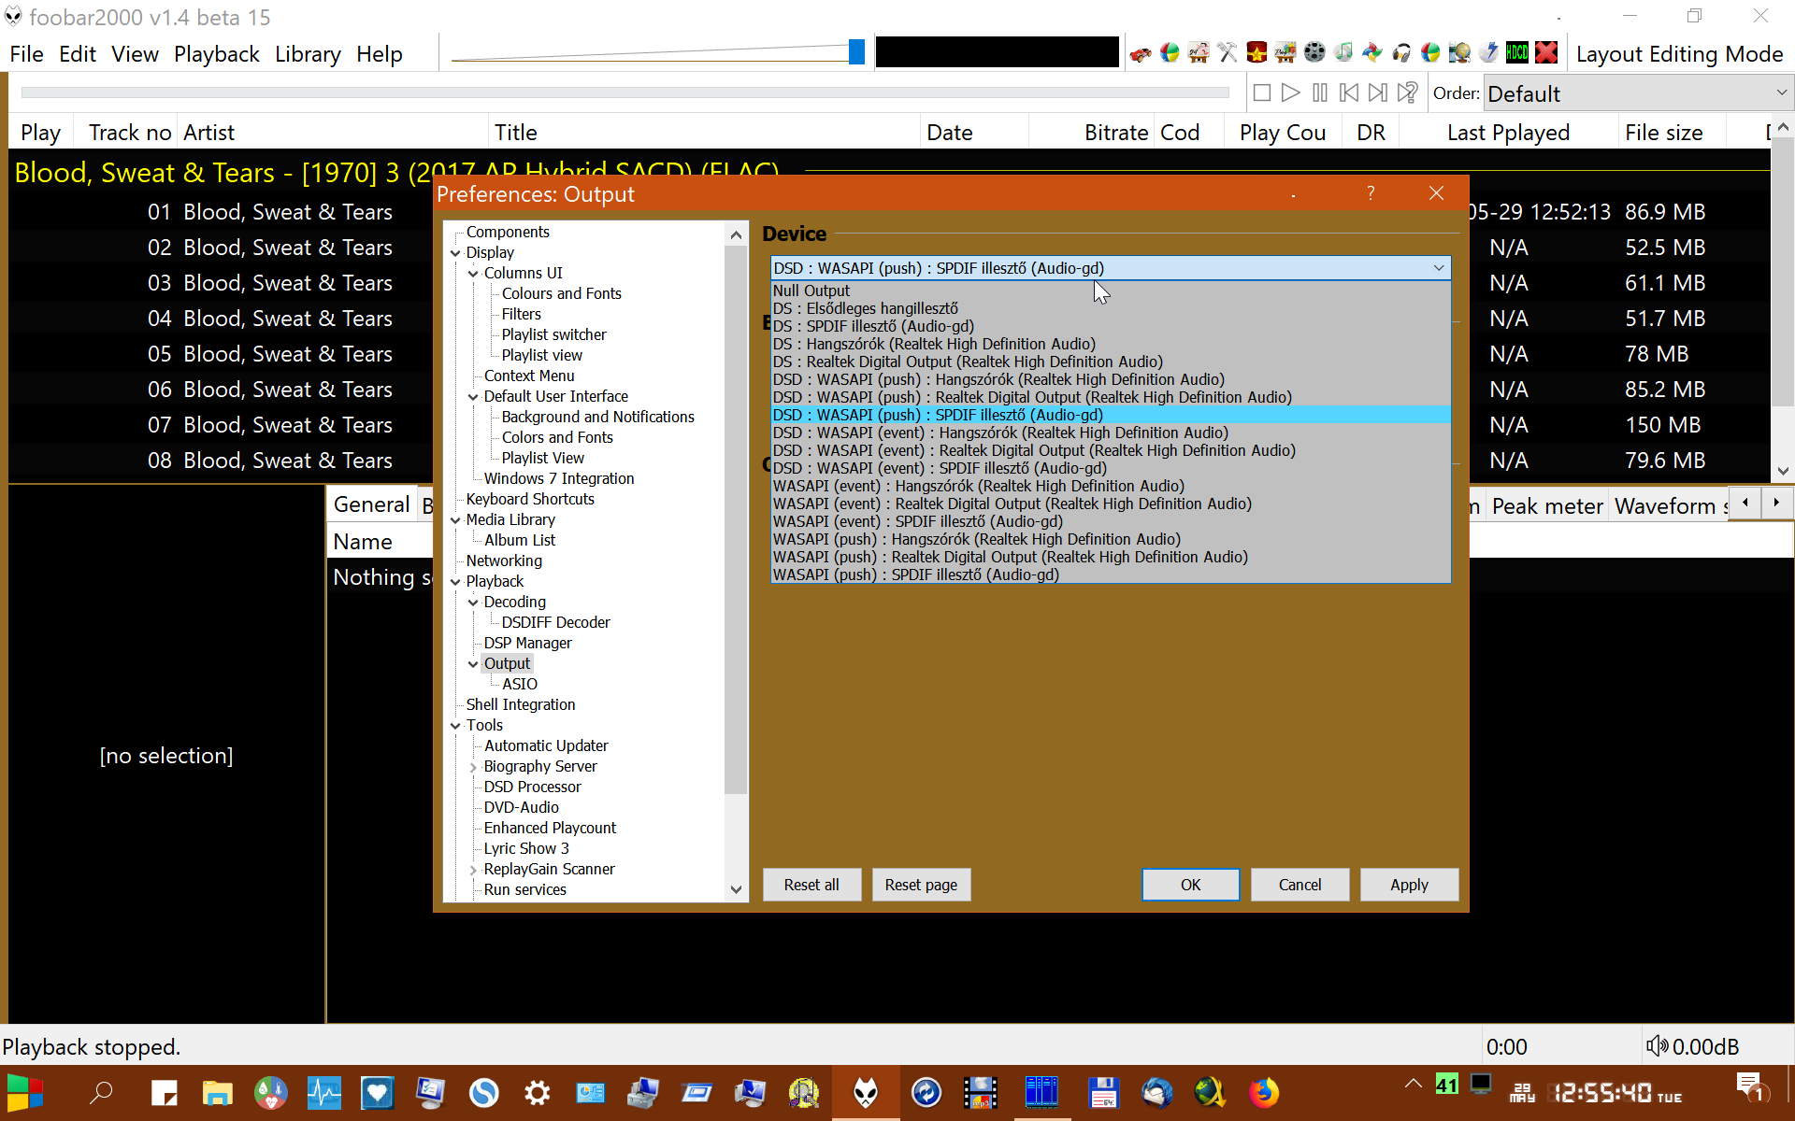Close the output Device combo box arrow
Viewport: 1795px width, 1121px height.
[x=1439, y=268]
